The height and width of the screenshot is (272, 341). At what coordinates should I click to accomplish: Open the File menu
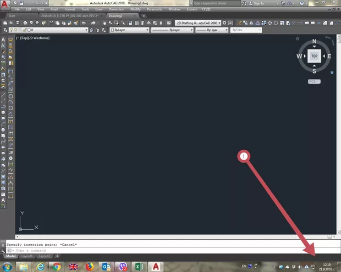tap(17, 9)
